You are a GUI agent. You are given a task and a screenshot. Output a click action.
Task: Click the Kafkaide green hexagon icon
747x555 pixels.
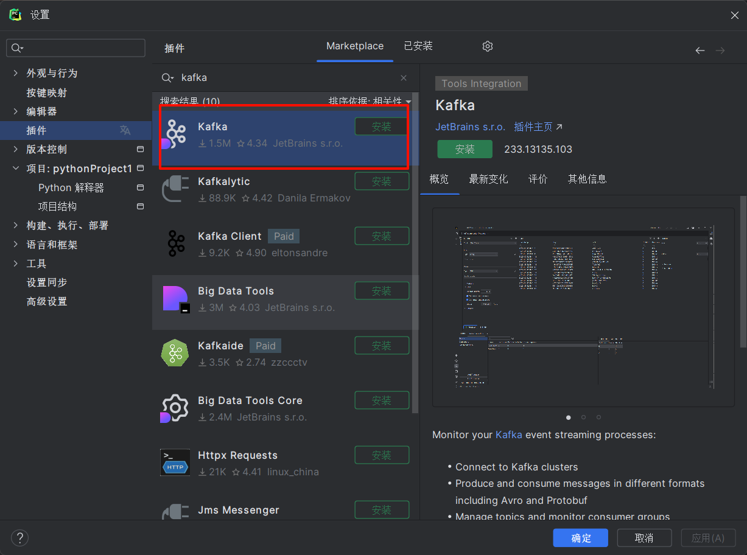tap(175, 353)
